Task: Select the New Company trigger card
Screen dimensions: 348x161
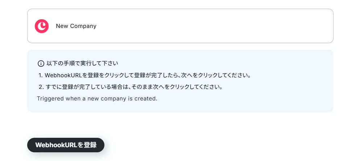Action: coord(180,26)
